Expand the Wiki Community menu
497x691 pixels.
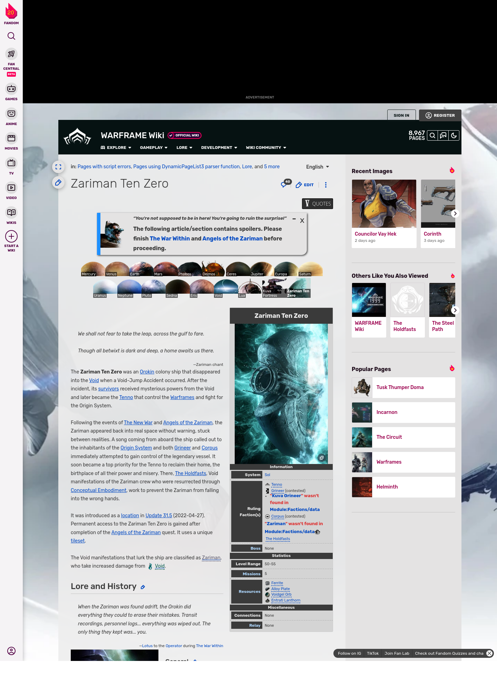click(x=266, y=148)
